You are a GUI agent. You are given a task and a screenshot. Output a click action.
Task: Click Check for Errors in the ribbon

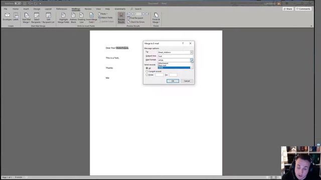136,22
